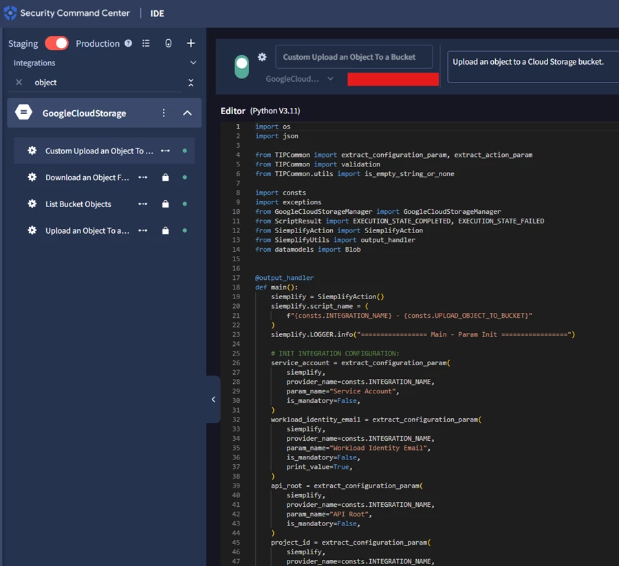Screen dimensions: 619x566
Task: Click lock icon on Download an Object
Action: (165, 177)
